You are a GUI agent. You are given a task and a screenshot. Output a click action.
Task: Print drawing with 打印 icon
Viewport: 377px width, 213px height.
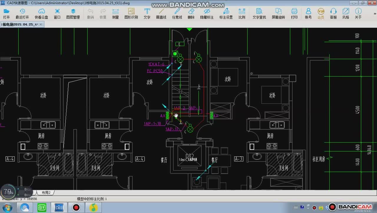click(294, 14)
